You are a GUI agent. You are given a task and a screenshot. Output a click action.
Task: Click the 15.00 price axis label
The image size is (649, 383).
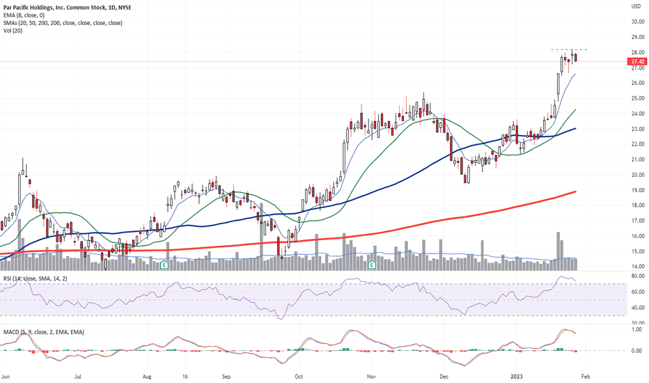(638, 251)
